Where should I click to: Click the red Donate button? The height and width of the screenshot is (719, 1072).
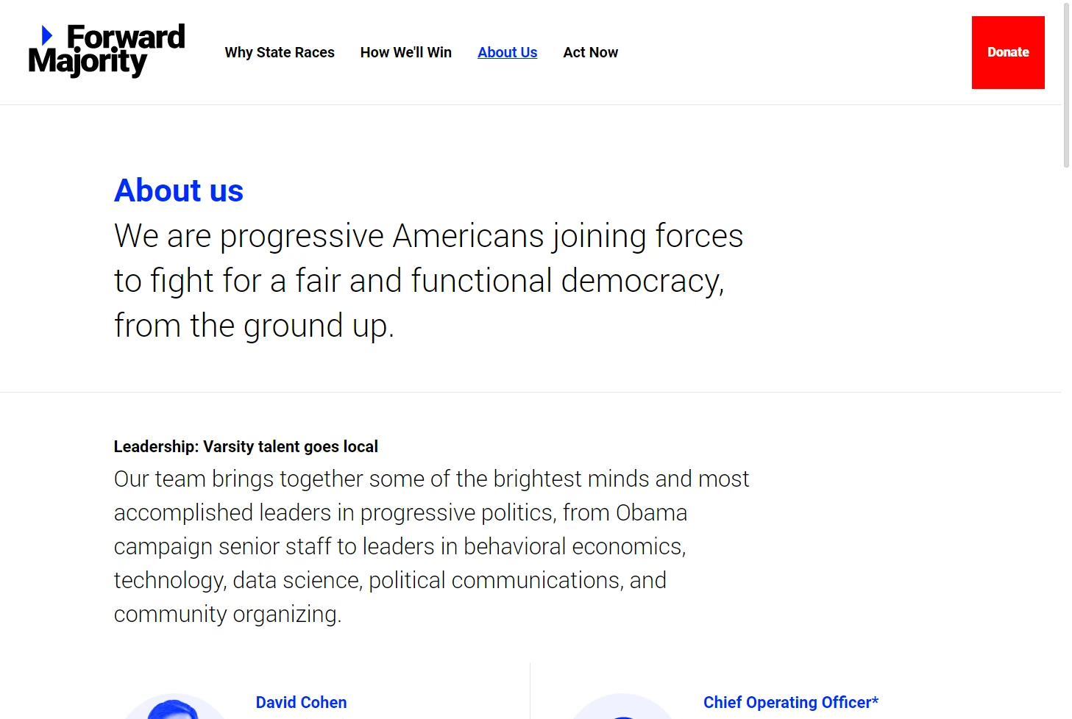point(1008,52)
